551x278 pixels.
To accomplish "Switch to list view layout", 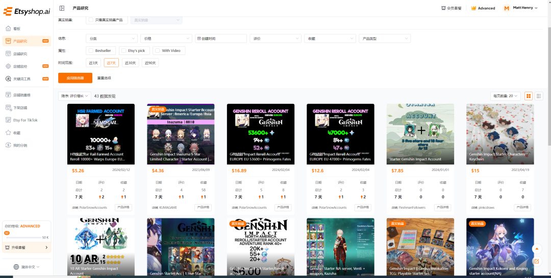I will coord(539,96).
